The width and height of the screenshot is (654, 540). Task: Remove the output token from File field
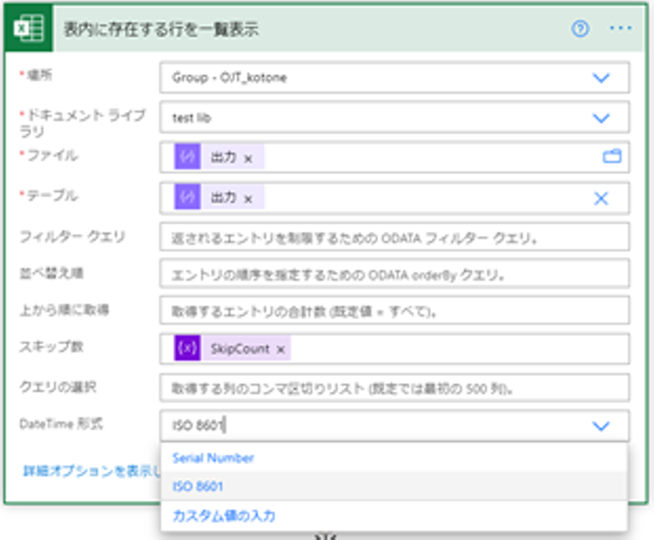[x=248, y=159]
